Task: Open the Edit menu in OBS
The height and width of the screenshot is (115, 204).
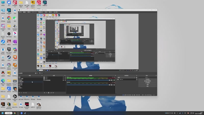Action: coord(24,12)
